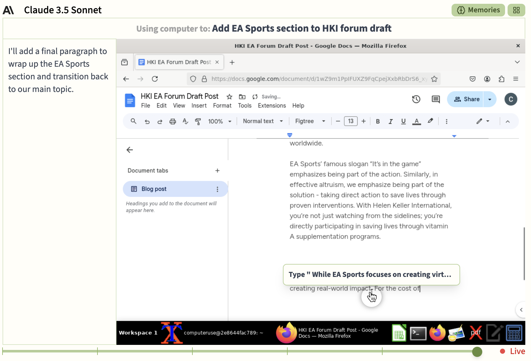Open Blog post tab options menu
The width and height of the screenshot is (531, 361).
click(217, 189)
